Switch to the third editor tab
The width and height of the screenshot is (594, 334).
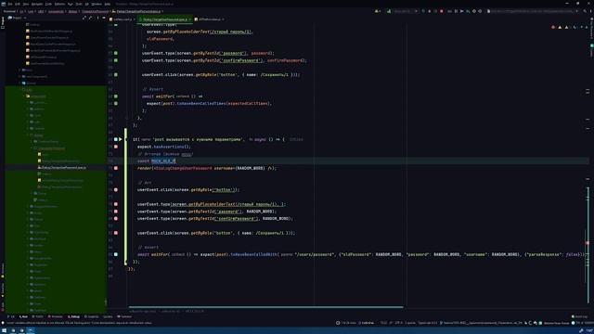tap(210, 19)
